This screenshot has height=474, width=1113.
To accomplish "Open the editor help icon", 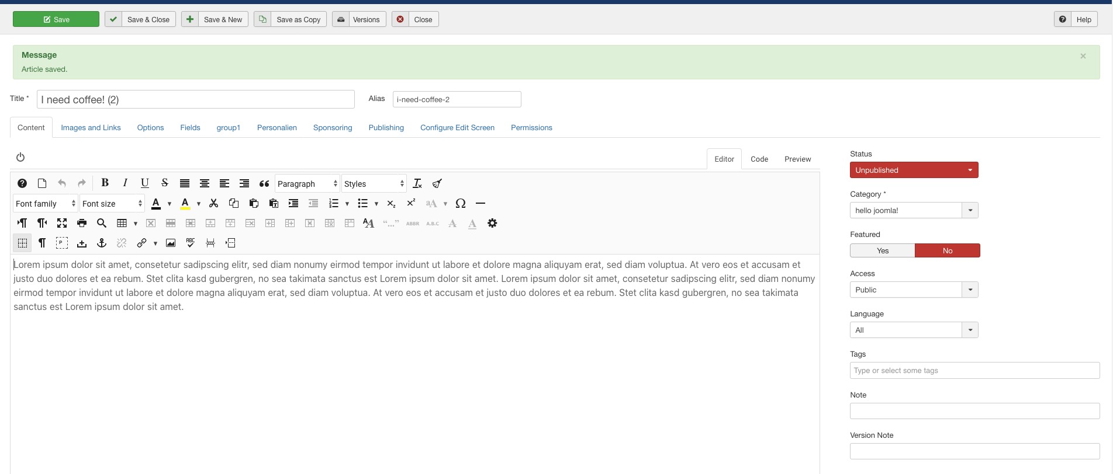I will [22, 183].
